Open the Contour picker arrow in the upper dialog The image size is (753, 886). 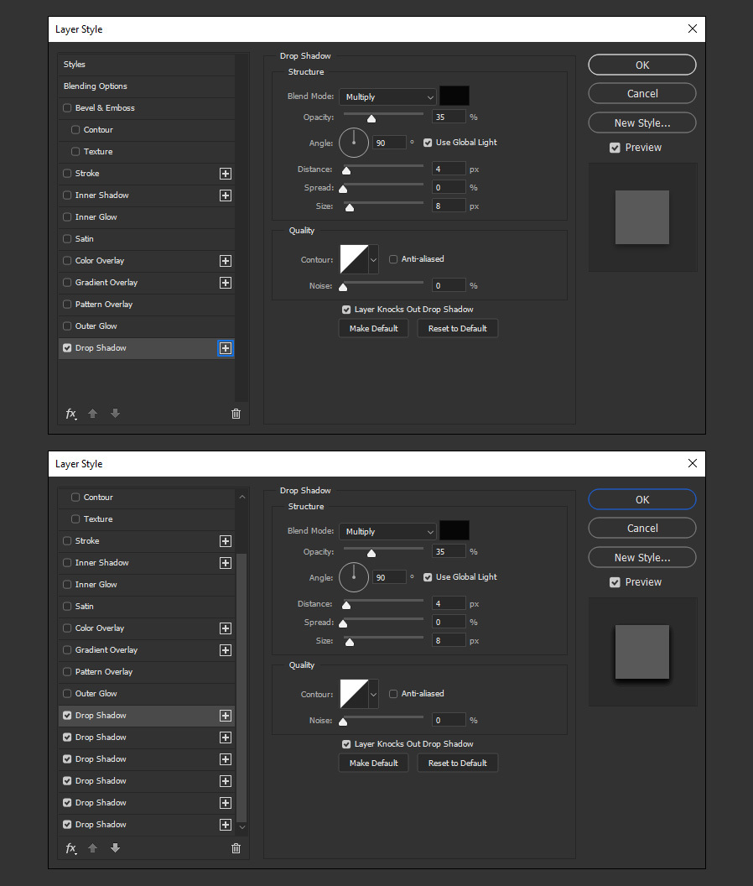373,260
